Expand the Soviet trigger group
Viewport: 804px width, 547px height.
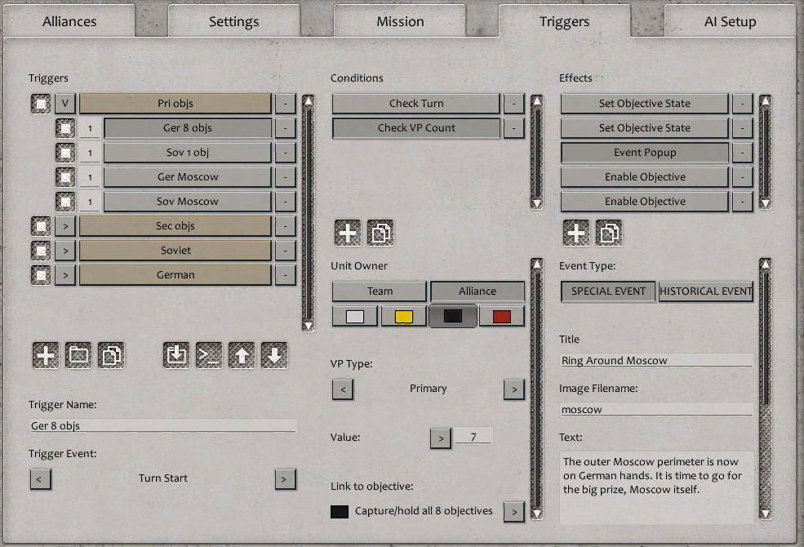65,251
